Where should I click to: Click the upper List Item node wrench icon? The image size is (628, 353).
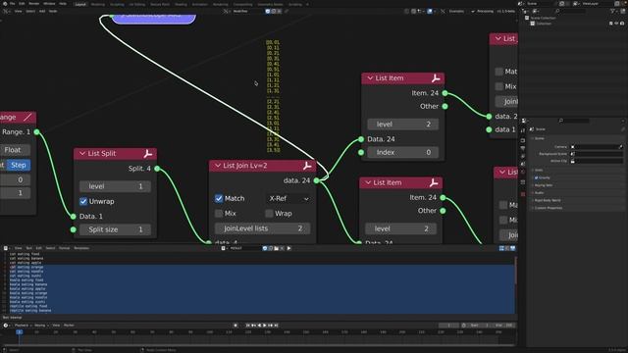click(436, 78)
